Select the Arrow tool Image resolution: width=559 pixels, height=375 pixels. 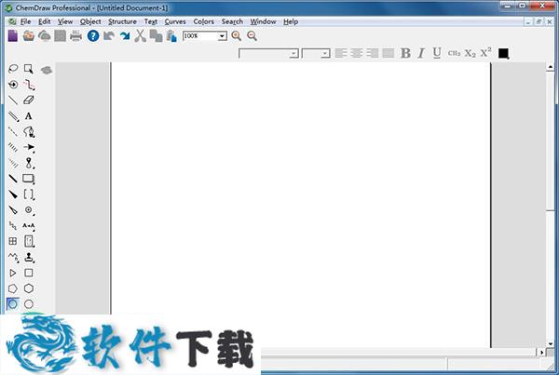click(29, 147)
